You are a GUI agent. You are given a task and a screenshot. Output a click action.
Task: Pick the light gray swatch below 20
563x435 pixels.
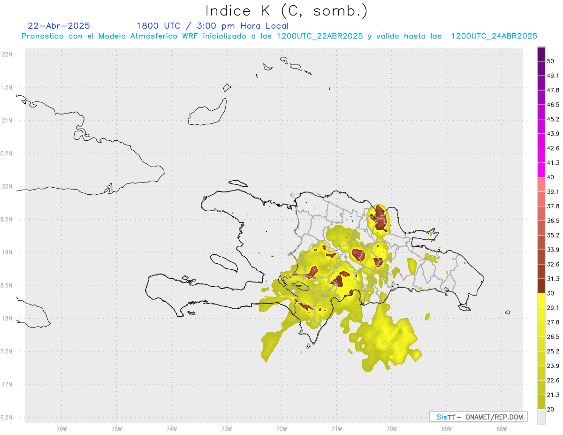(x=541, y=417)
